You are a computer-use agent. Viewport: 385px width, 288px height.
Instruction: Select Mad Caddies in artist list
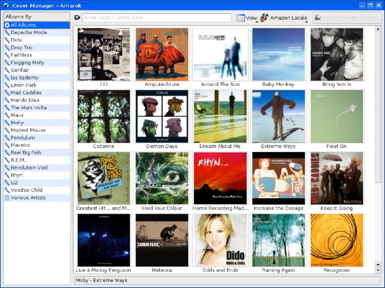37,92
